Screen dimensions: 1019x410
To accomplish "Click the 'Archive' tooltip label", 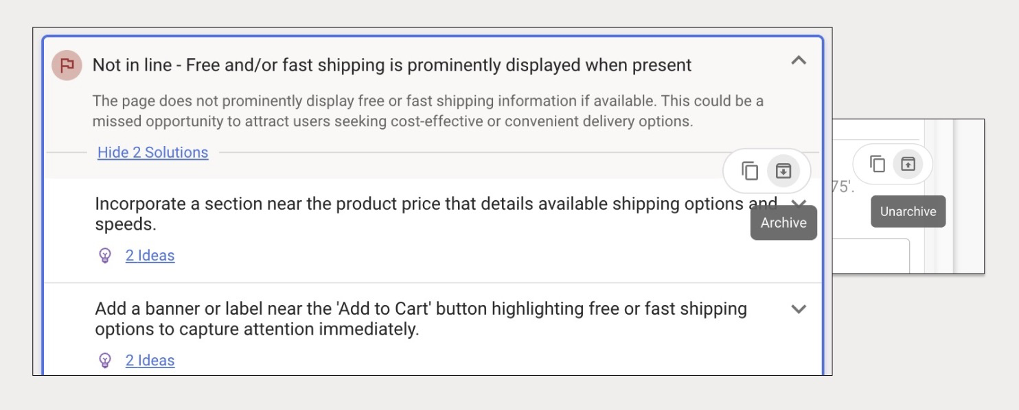I will (x=783, y=223).
